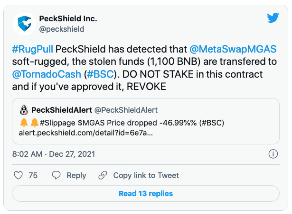292x214 pixels.
Task: Click the Reply text label
Action: [76, 175]
